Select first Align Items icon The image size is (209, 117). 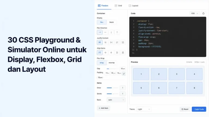(x=100, y=53)
